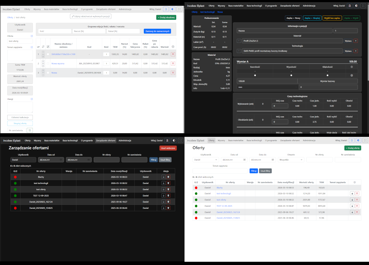Open column settings gear in the Oferty table header
This screenshot has width=369, height=265.
(x=355, y=182)
